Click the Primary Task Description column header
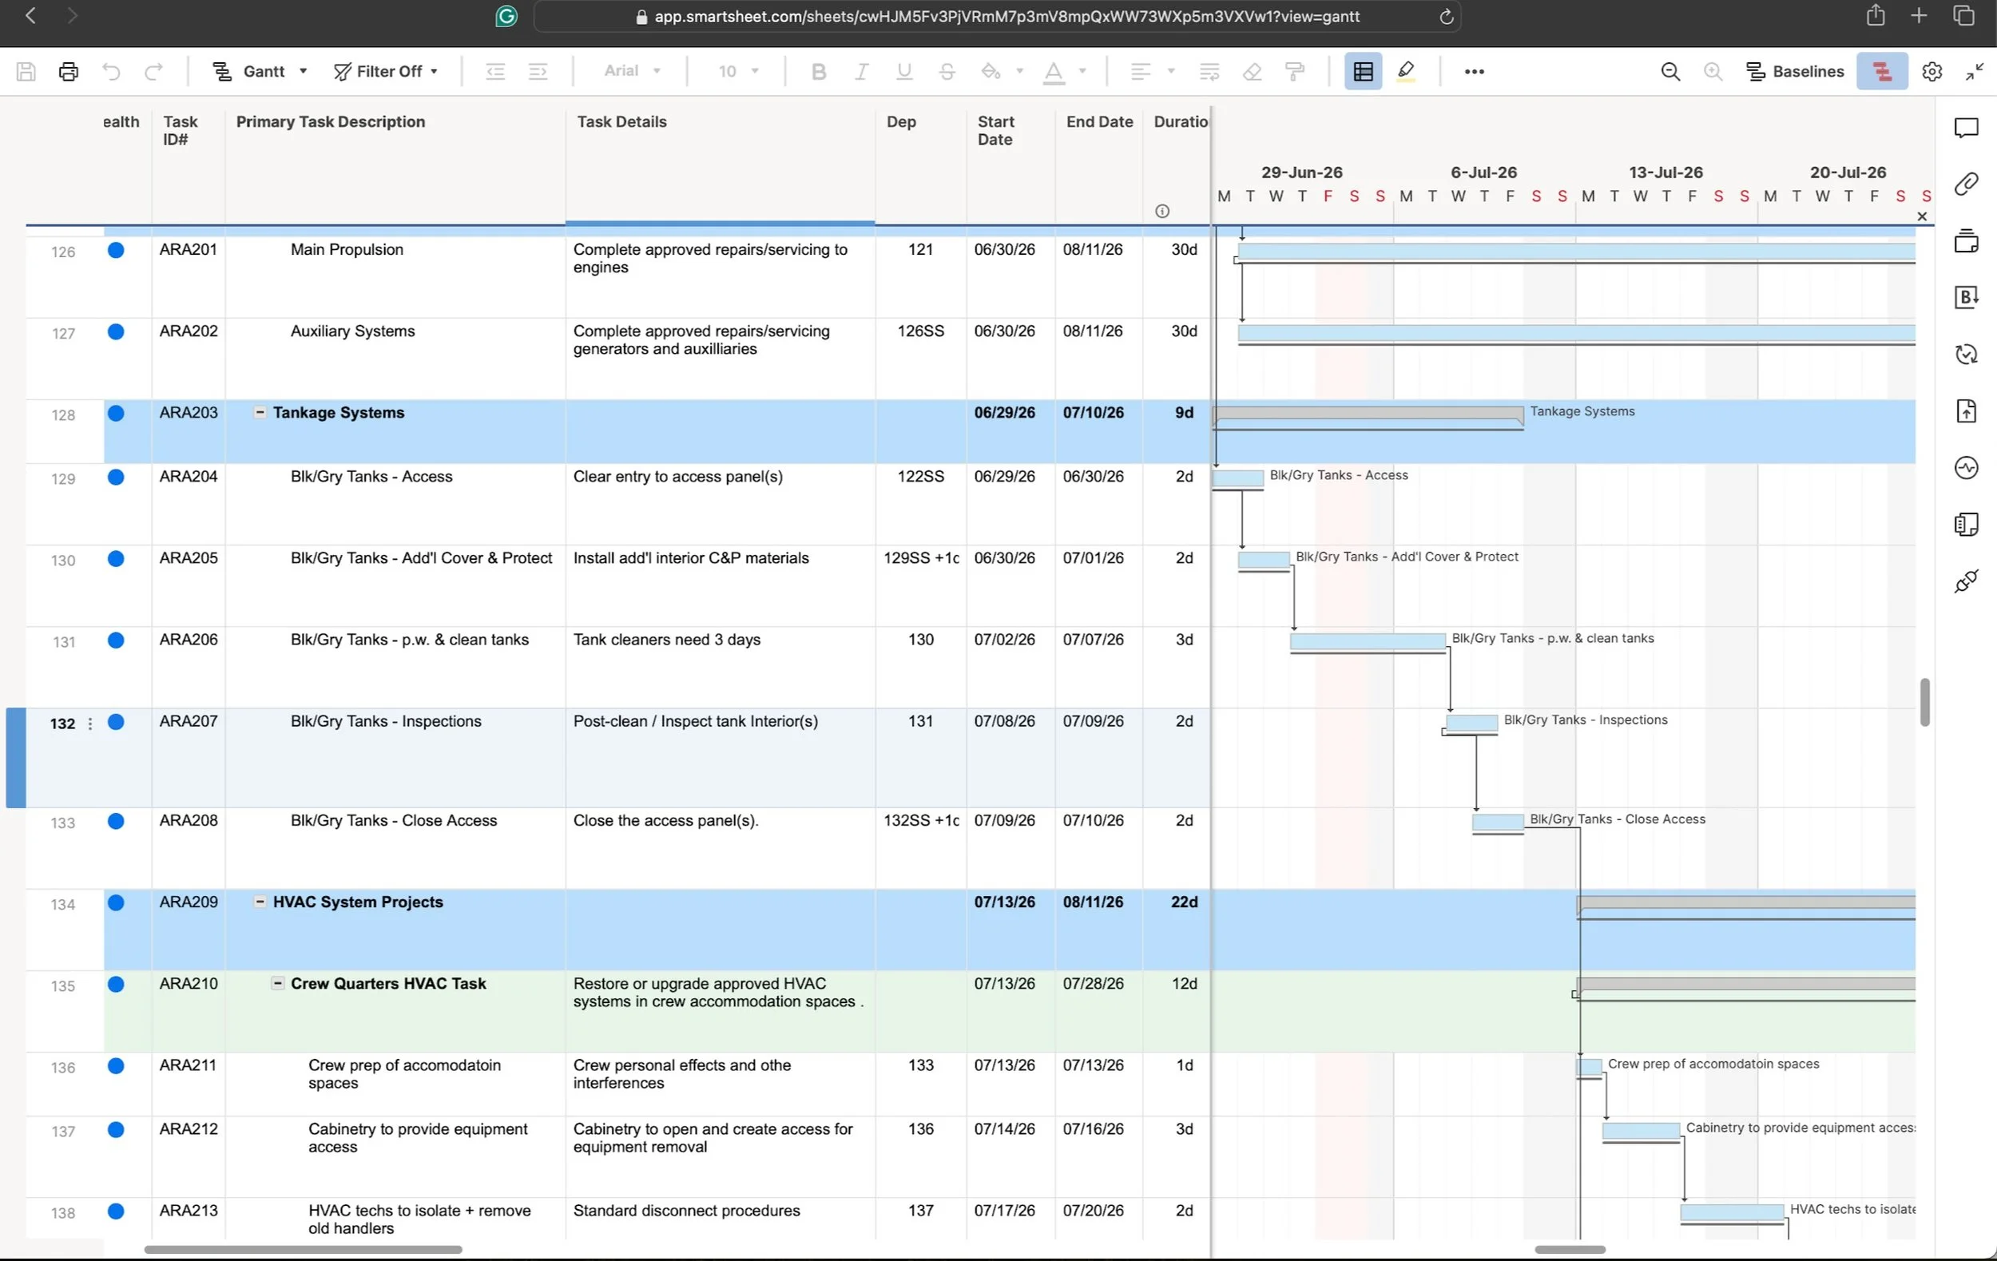The image size is (1997, 1261). point(330,122)
